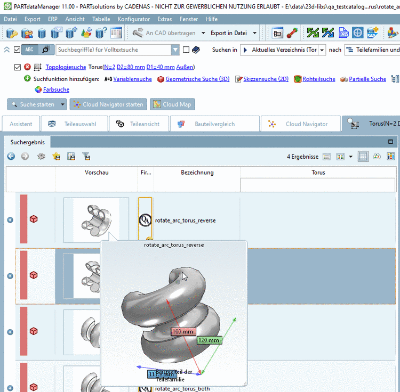This screenshot has height=392, width=400.
Task: Open the Konfigurator menu
Action: click(x=134, y=19)
